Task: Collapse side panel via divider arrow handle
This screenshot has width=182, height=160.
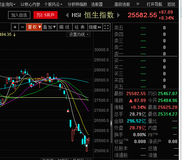Action: coord(111,123)
